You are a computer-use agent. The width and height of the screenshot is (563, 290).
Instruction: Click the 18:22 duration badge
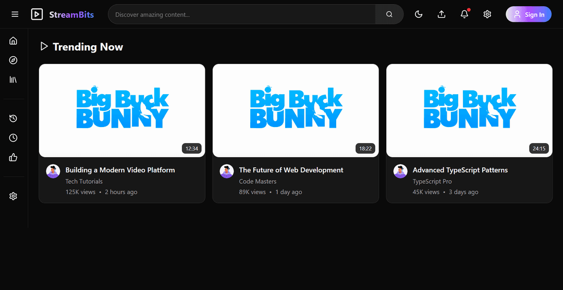(365, 148)
